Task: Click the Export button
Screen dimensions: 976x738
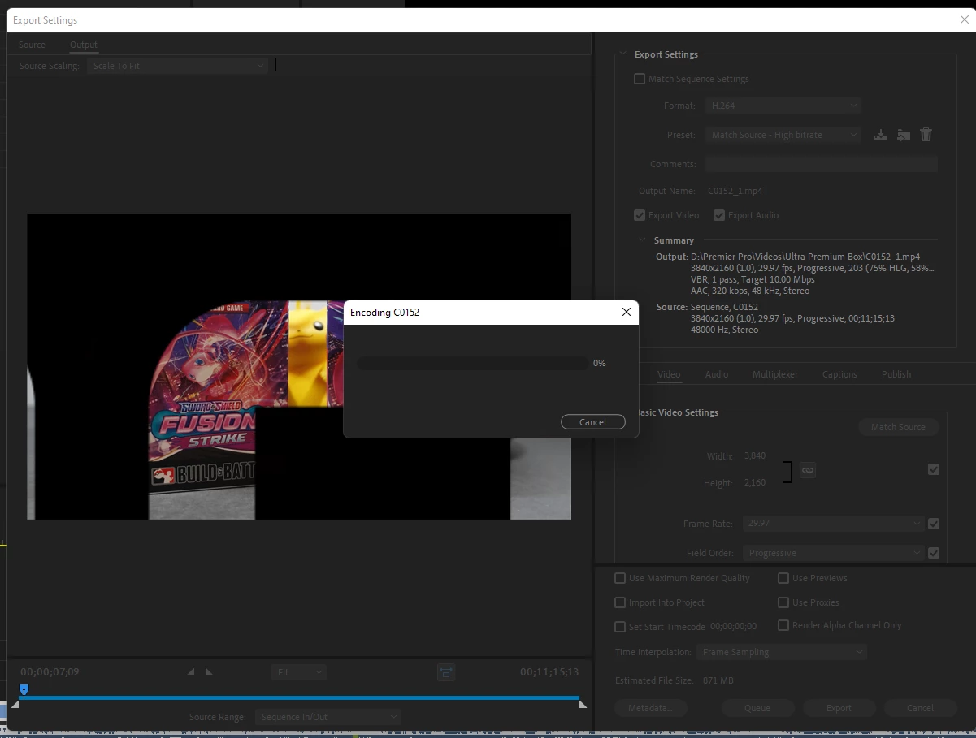Action: tap(839, 708)
